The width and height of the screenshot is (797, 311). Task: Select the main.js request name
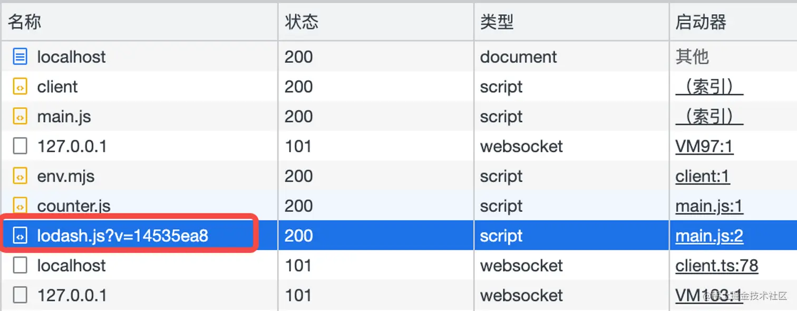[64, 116]
